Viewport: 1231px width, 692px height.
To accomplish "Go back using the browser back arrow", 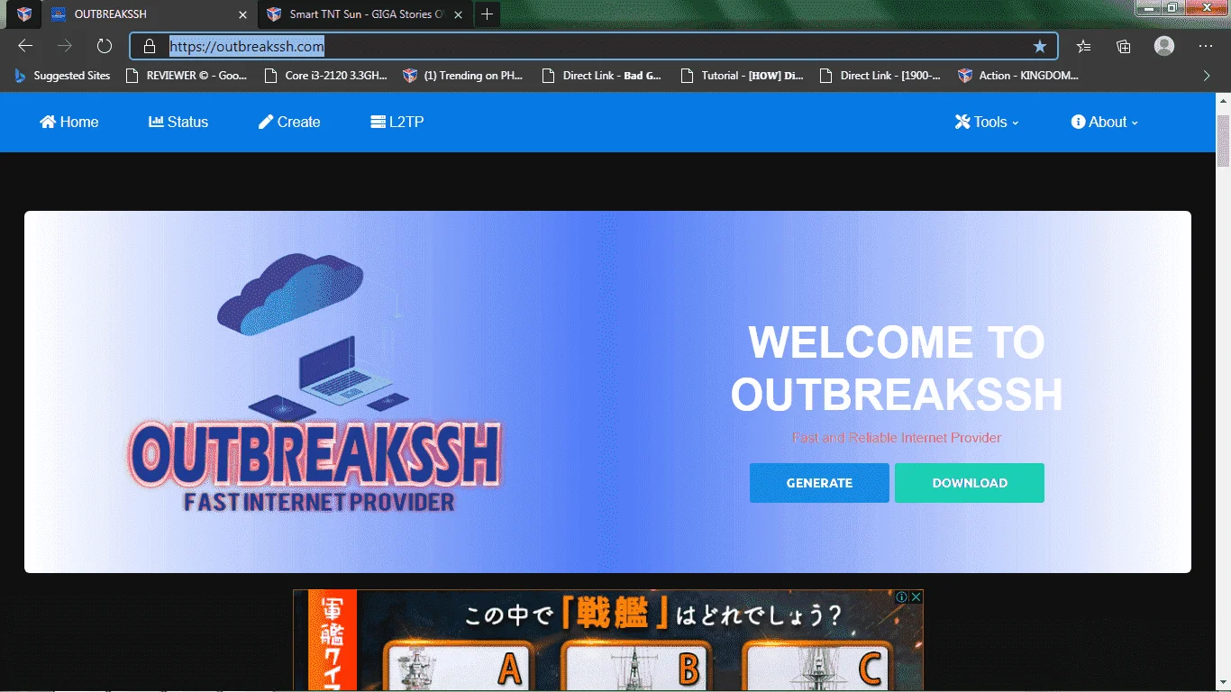I will tap(25, 46).
